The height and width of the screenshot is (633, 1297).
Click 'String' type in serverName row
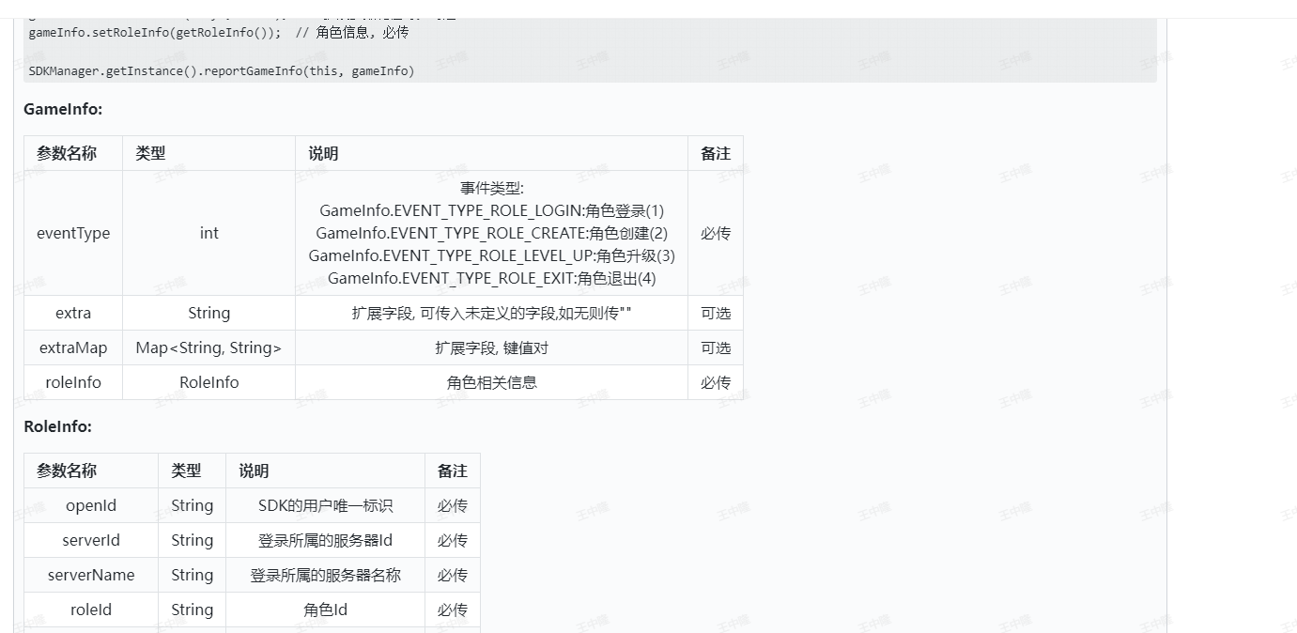[193, 575]
